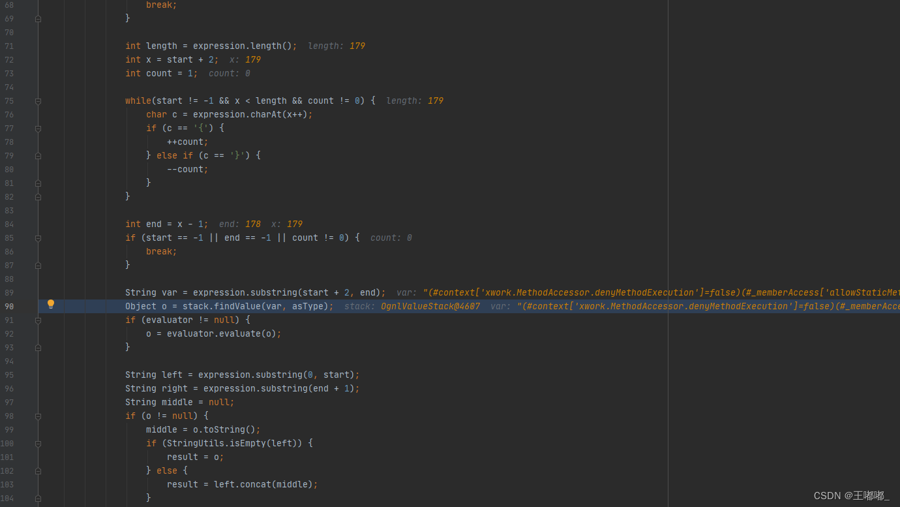
Task: Toggle fold marker at line 79 else-if
Action: coord(38,156)
